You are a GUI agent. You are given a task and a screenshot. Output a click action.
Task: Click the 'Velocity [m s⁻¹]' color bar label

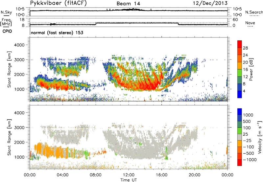pyautogui.click(x=260, y=137)
